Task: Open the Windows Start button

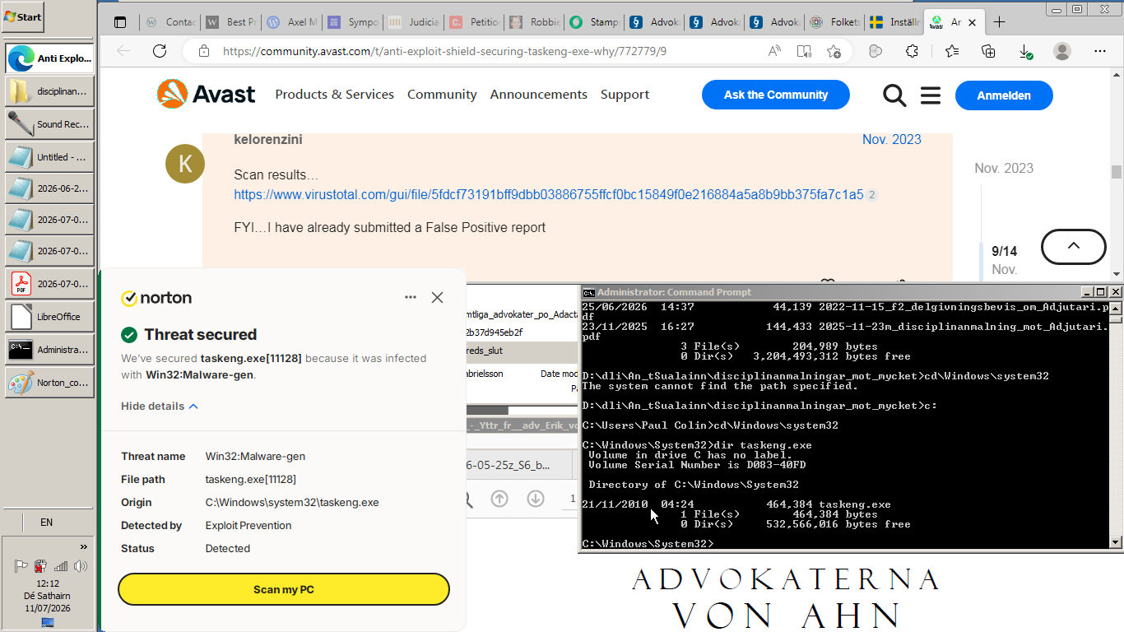Action: pos(23,16)
